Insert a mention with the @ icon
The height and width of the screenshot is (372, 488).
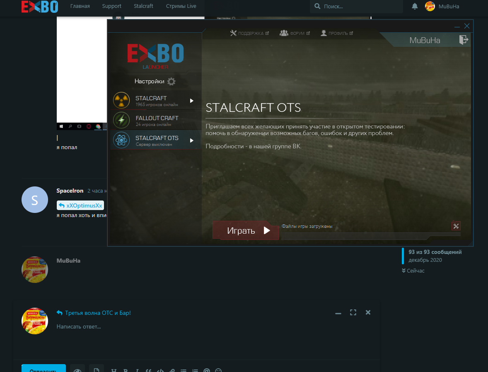[207, 370]
